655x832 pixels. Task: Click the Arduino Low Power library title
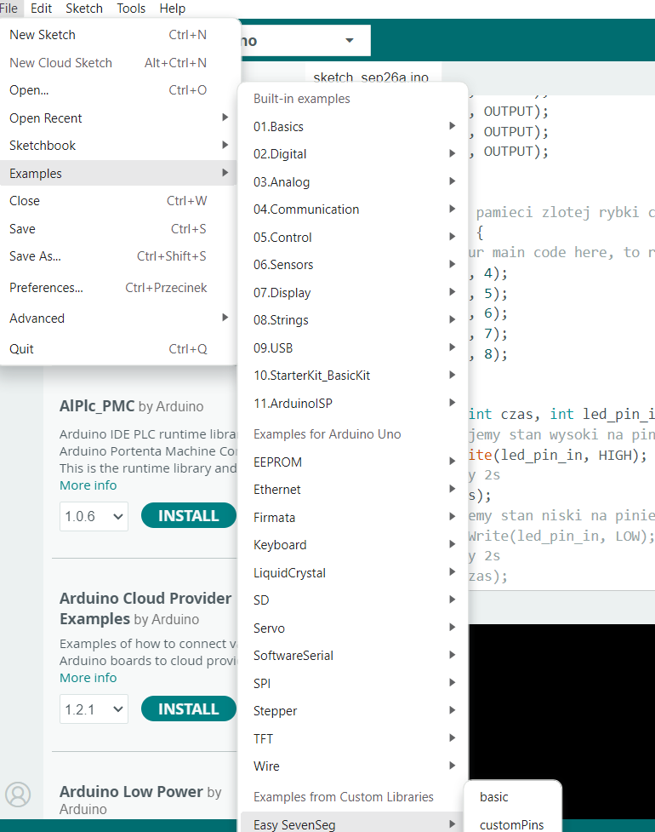131,792
